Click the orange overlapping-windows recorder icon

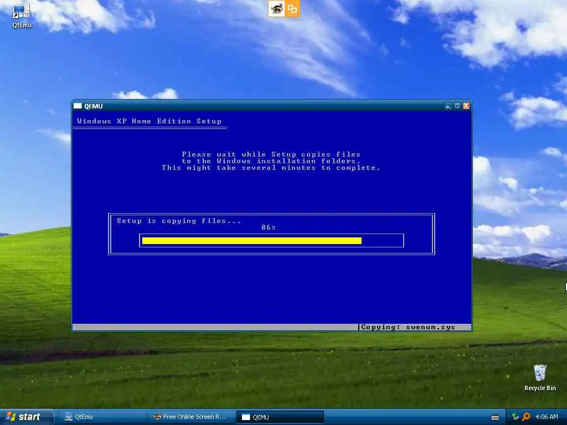coord(292,9)
